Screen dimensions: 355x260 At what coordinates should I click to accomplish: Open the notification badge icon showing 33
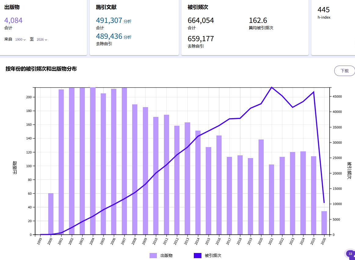click(x=350, y=254)
